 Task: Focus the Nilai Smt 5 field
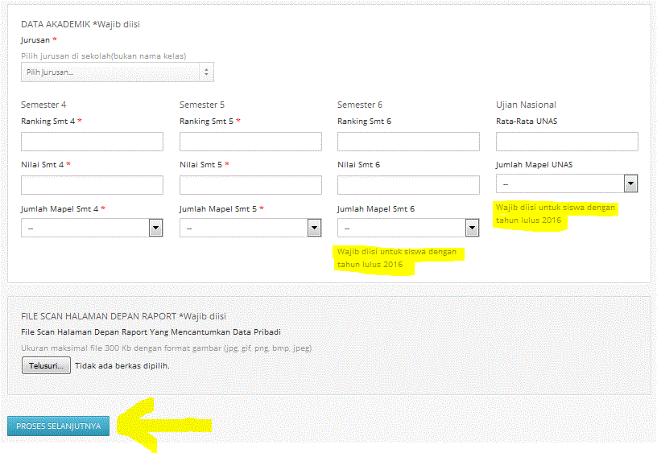(250, 185)
